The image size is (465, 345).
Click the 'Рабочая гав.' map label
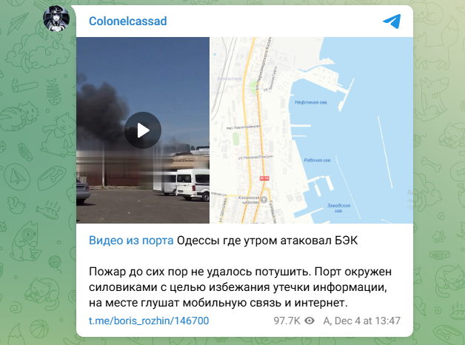click(318, 160)
